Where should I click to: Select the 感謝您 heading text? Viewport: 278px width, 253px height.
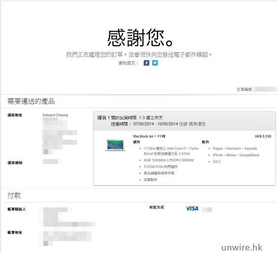click(x=140, y=38)
